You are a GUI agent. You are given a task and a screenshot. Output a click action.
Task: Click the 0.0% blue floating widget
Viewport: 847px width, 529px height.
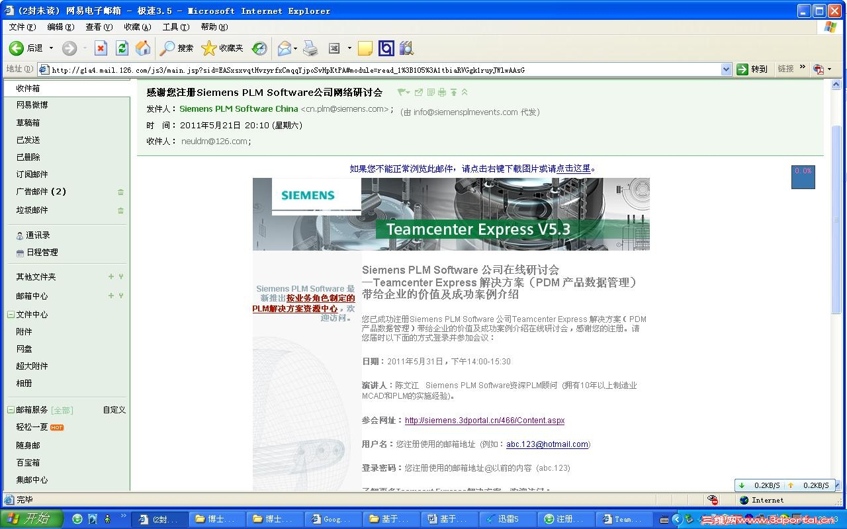pos(803,177)
